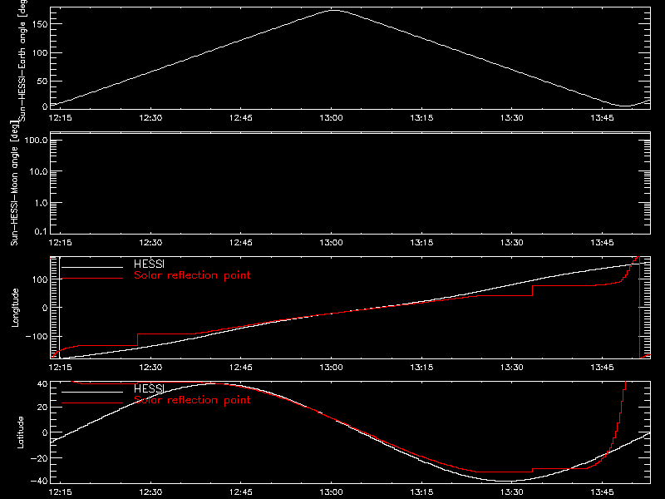The width and height of the screenshot is (665, 499).
Task: Click 13:00 time label under Earth angle plot
Action: (x=331, y=117)
